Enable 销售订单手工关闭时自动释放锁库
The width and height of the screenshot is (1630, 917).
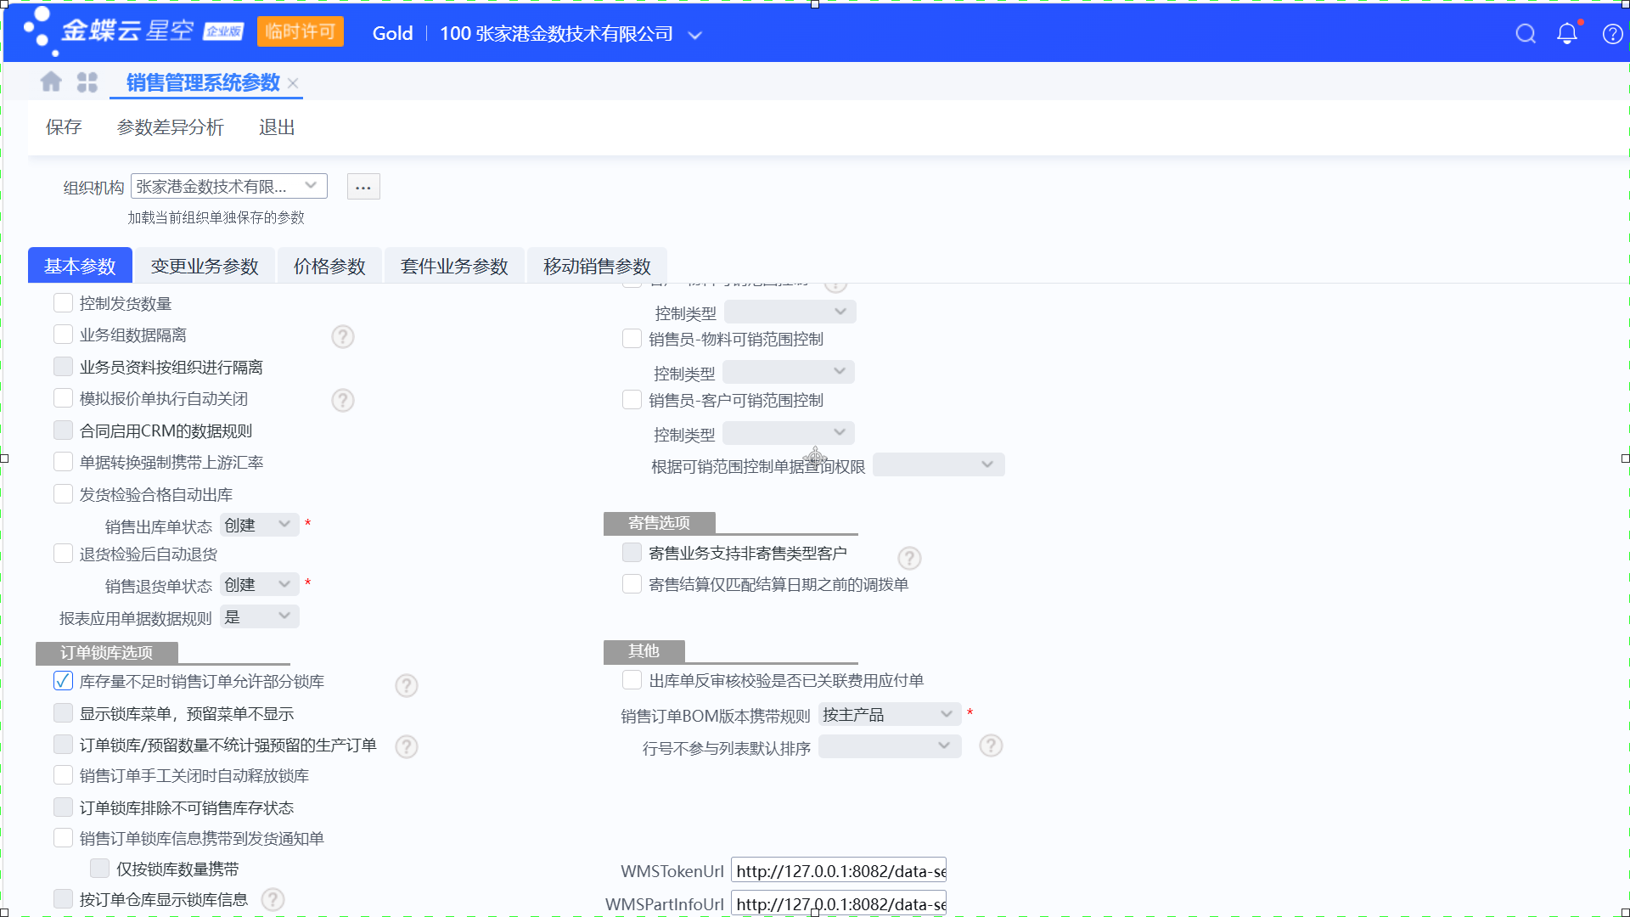[x=63, y=775]
